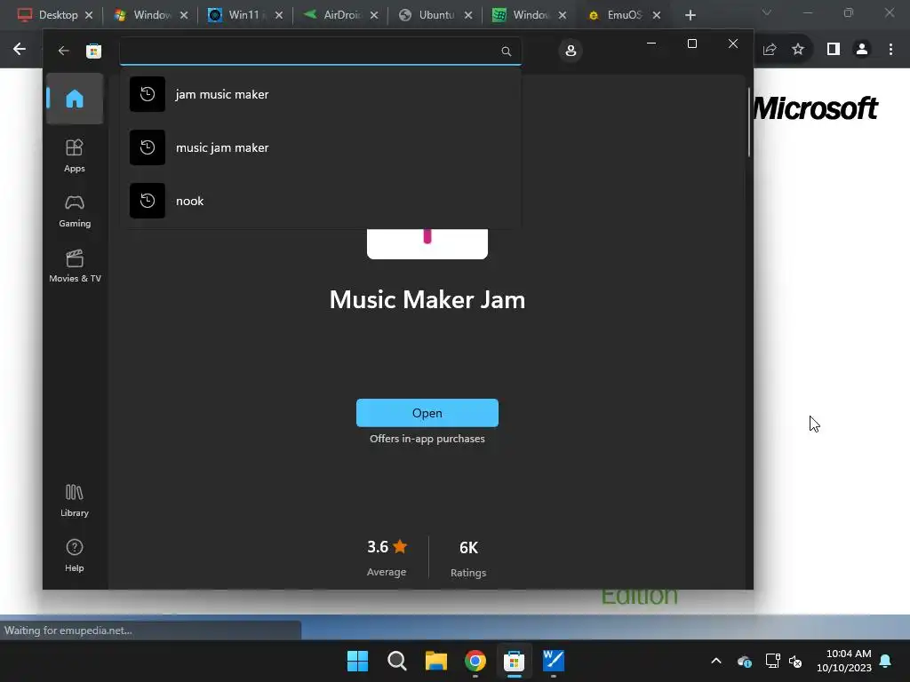Open Chrome from the taskbar
910x682 pixels.
click(x=475, y=661)
